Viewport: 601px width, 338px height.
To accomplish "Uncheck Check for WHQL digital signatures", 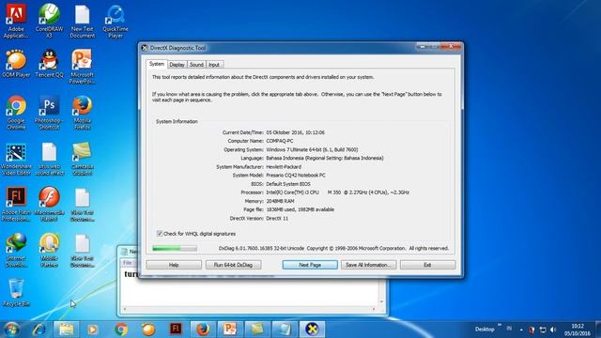I will pos(160,234).
